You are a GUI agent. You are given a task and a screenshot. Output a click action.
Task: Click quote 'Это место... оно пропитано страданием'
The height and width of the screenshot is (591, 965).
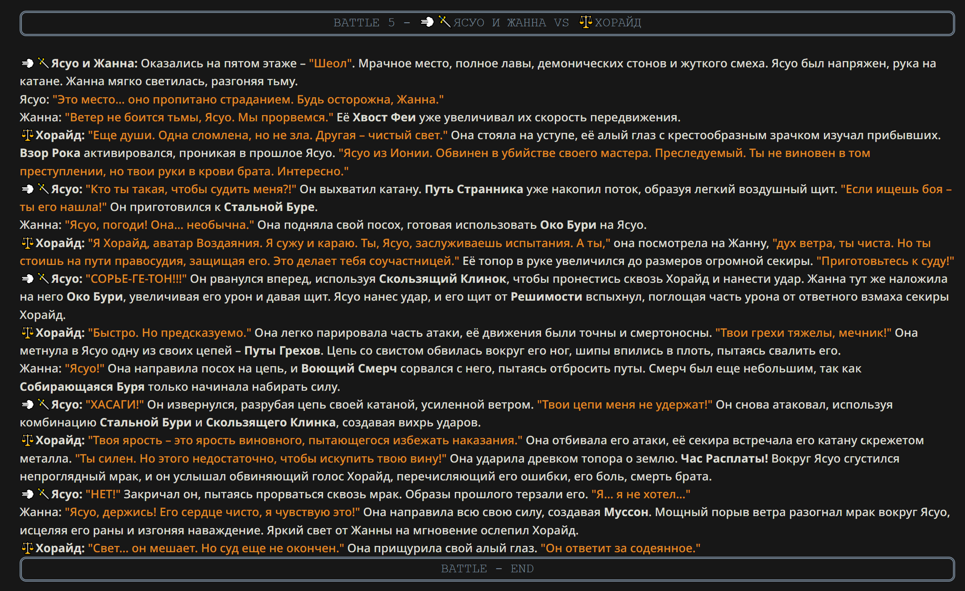coord(248,99)
